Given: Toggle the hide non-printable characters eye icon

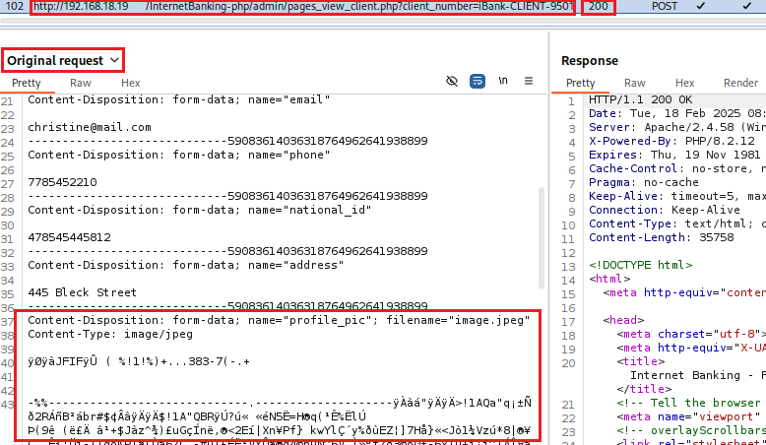Looking at the screenshot, I should pyautogui.click(x=452, y=81).
